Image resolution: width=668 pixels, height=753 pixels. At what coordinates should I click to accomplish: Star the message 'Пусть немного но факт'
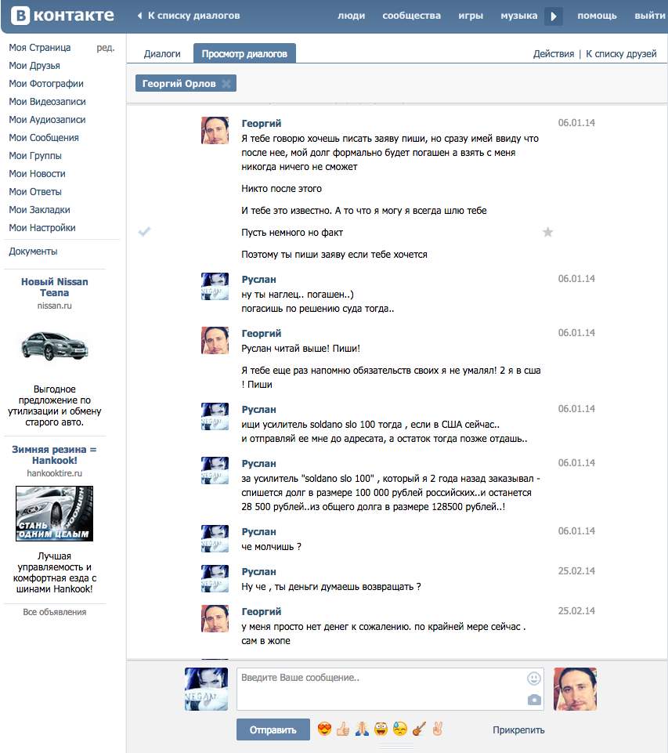tap(547, 233)
